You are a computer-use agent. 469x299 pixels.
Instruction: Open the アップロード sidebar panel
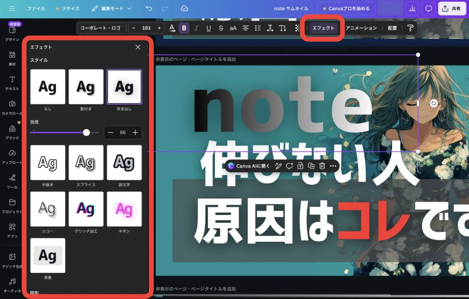12,157
